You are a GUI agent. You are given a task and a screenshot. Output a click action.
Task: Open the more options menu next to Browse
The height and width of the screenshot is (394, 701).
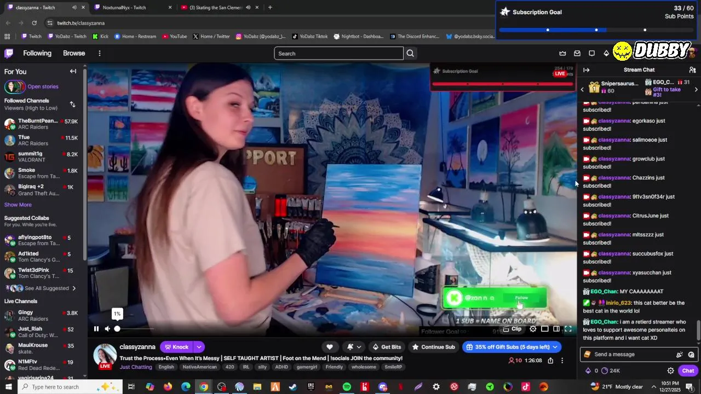click(x=99, y=53)
